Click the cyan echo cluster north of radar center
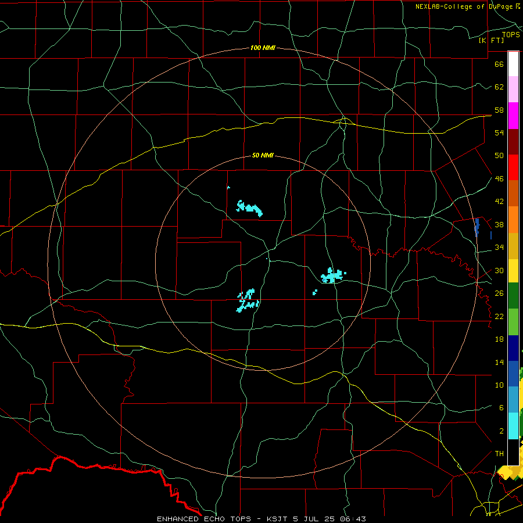This screenshot has width=523, height=523. point(249,208)
